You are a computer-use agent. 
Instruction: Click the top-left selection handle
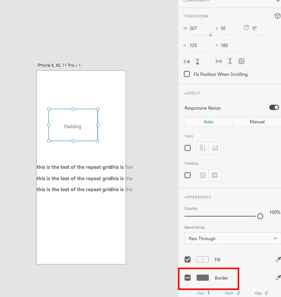click(x=48, y=109)
